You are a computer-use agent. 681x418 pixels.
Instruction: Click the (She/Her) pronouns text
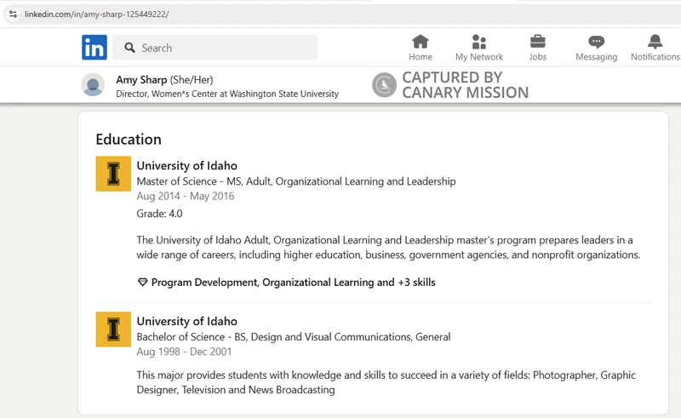click(x=191, y=80)
